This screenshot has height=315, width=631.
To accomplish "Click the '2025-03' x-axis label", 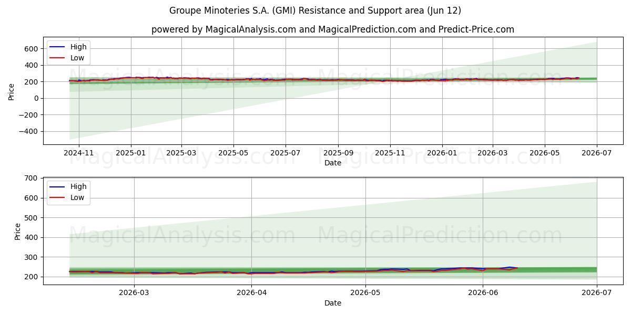I will coord(181,153).
